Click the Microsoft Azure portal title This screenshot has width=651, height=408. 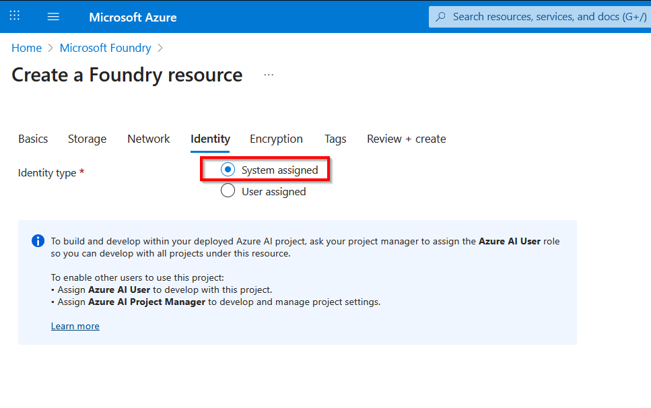133,17
